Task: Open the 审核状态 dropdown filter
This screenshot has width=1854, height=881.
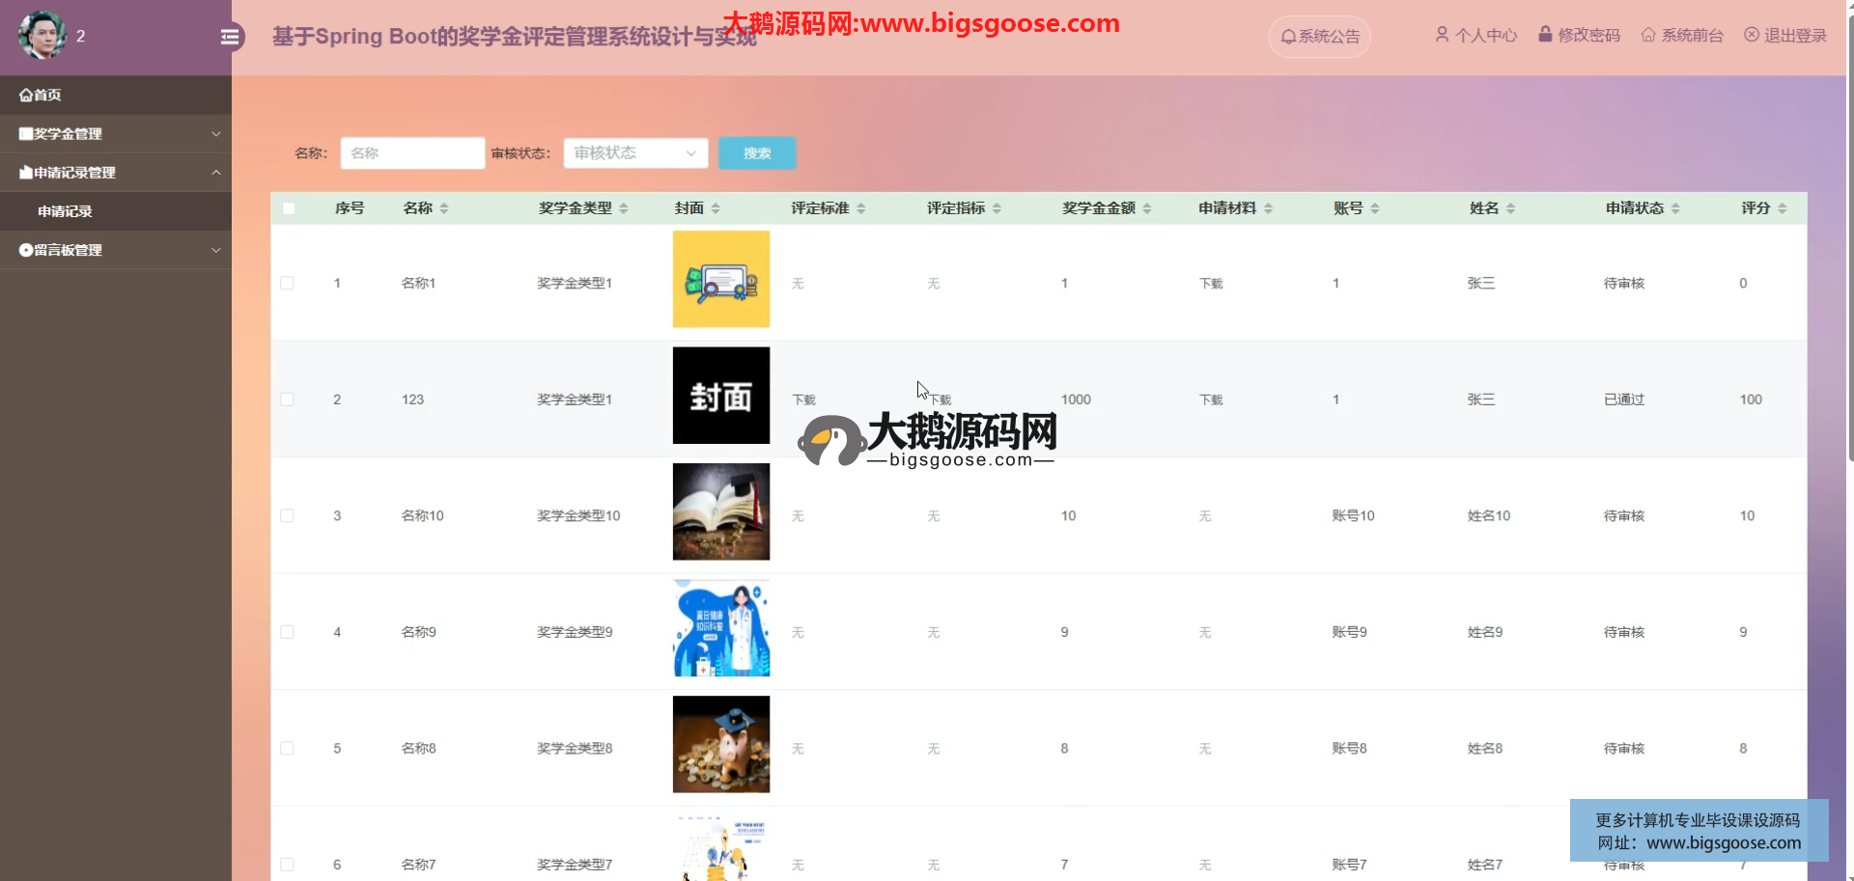Action: point(635,153)
